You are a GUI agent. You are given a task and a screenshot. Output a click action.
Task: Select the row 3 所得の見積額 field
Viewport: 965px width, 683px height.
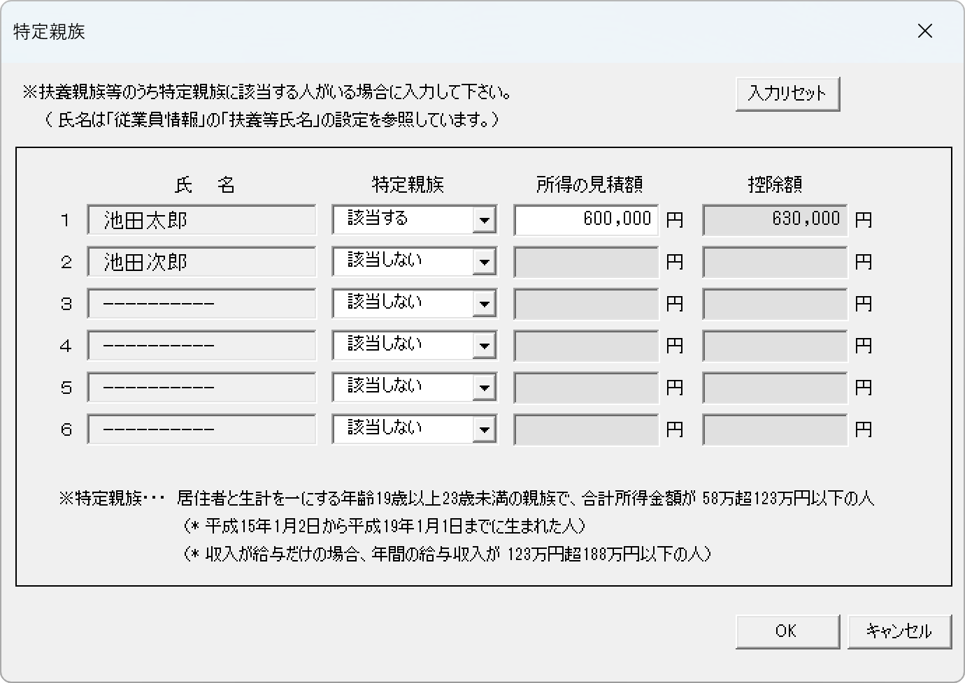pyautogui.click(x=586, y=304)
